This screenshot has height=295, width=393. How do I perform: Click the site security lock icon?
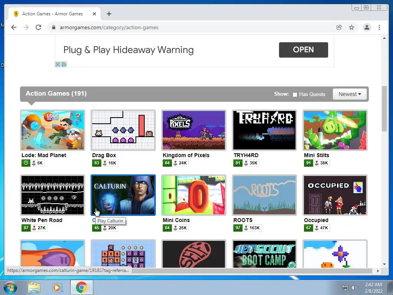[x=53, y=27]
